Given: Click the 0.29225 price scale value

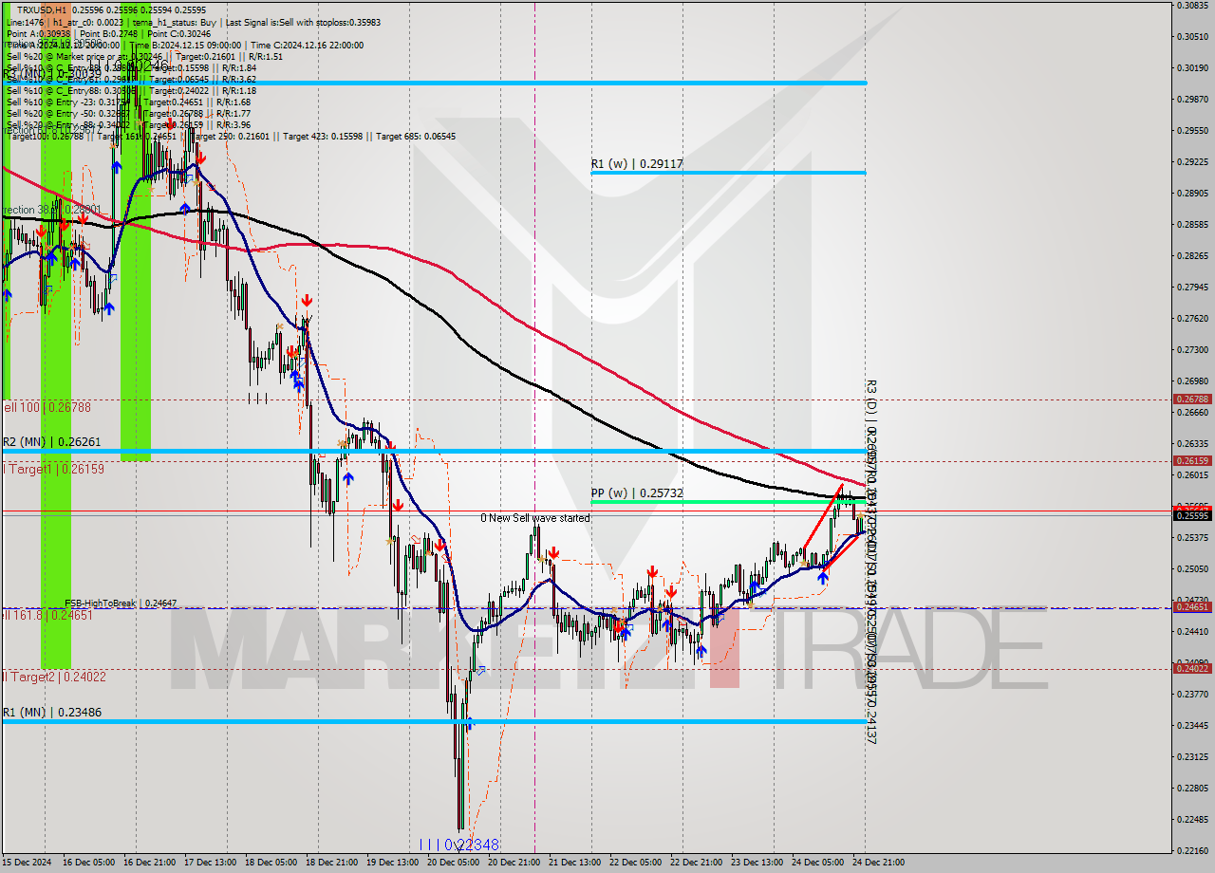Looking at the screenshot, I should point(1192,161).
